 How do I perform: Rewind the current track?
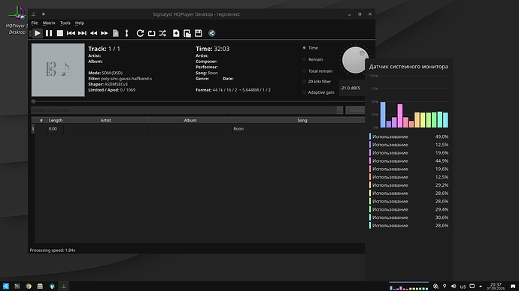pyautogui.click(x=94, y=33)
